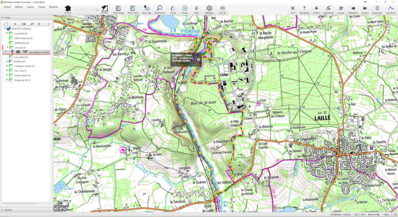
Task: Switch to Vue 3d
Action: (222, 9)
